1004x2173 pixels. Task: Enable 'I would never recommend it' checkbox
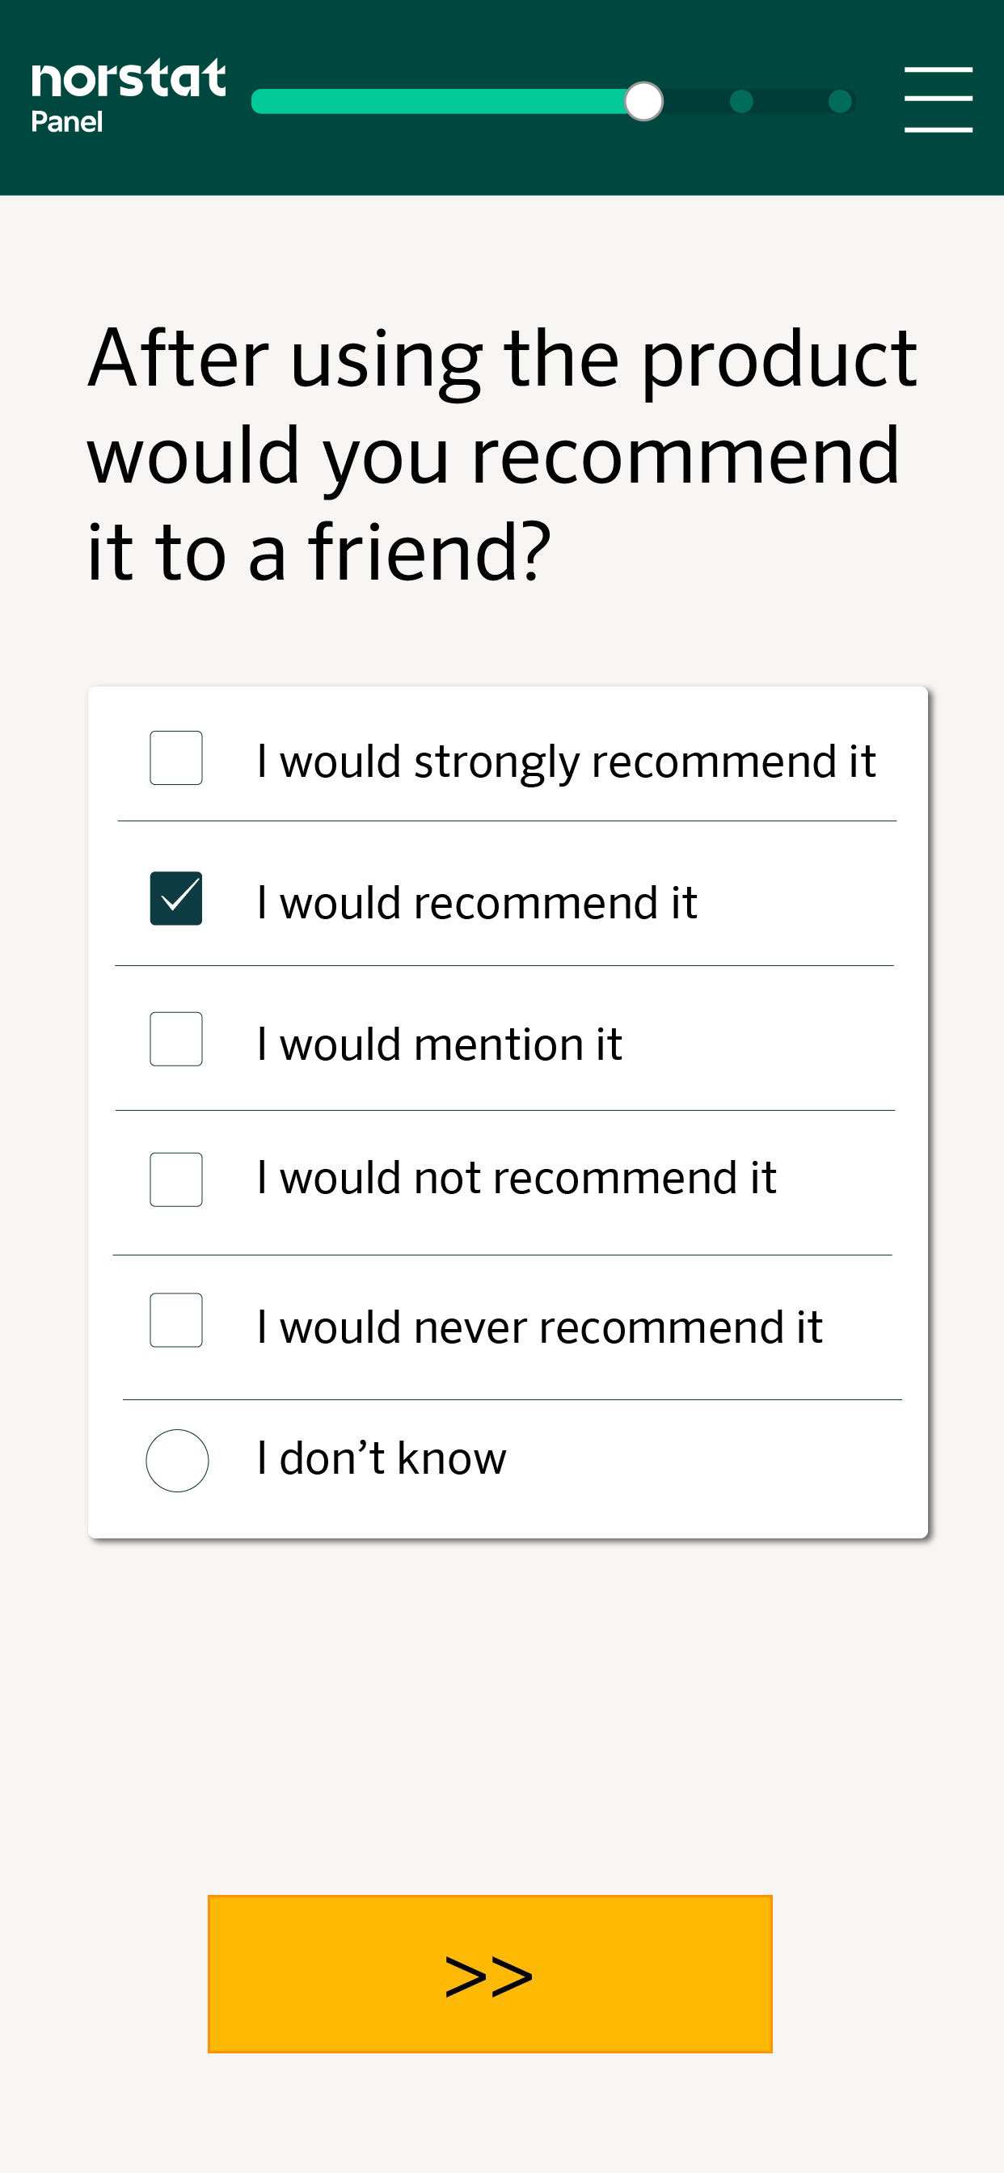pyautogui.click(x=175, y=1320)
